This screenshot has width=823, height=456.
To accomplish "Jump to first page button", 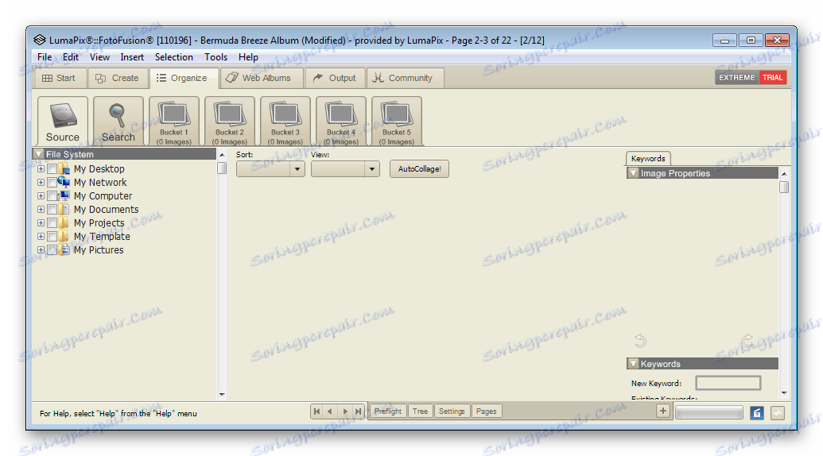I will (x=316, y=412).
